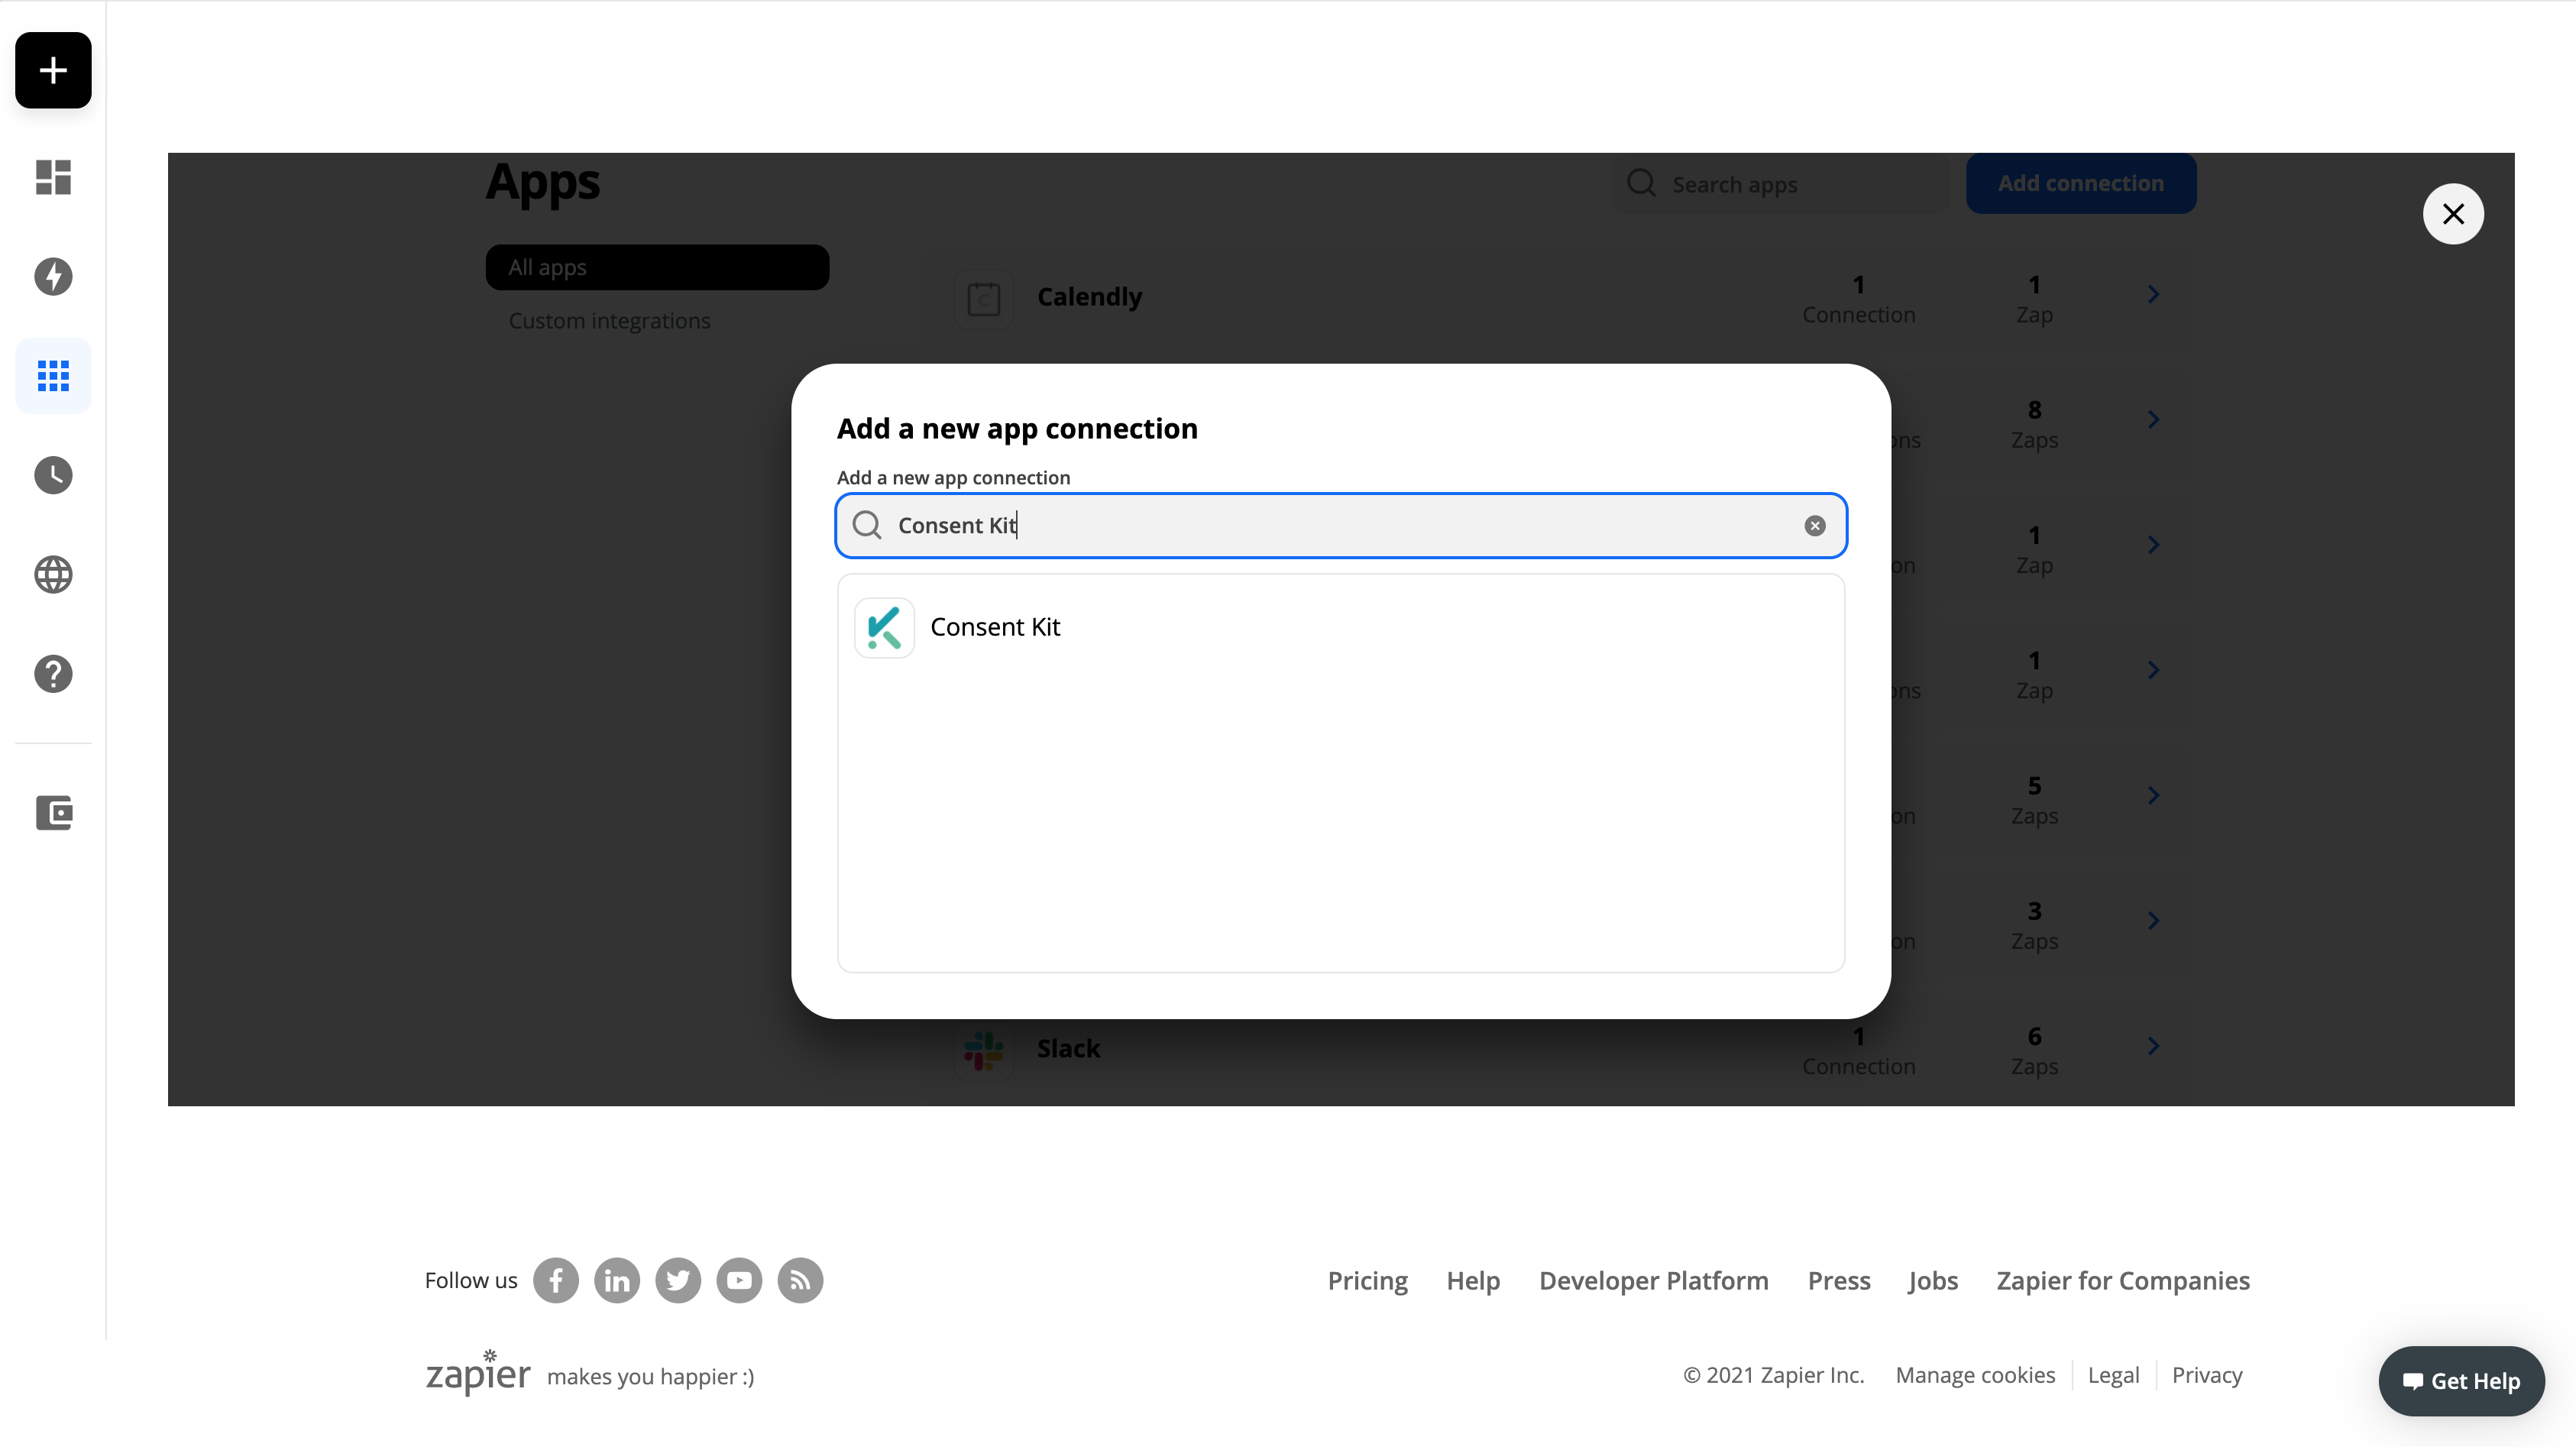Open the Dashboard from the sidebar
2576x1447 pixels.
click(x=52, y=177)
